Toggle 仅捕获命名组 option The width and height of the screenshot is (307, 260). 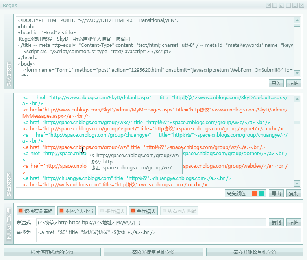point(36,211)
